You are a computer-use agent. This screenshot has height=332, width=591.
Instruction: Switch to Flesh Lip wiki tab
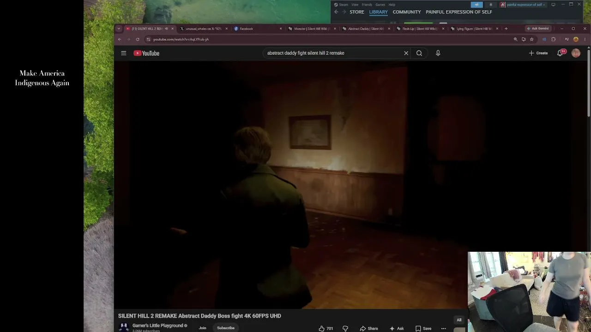tap(420, 29)
